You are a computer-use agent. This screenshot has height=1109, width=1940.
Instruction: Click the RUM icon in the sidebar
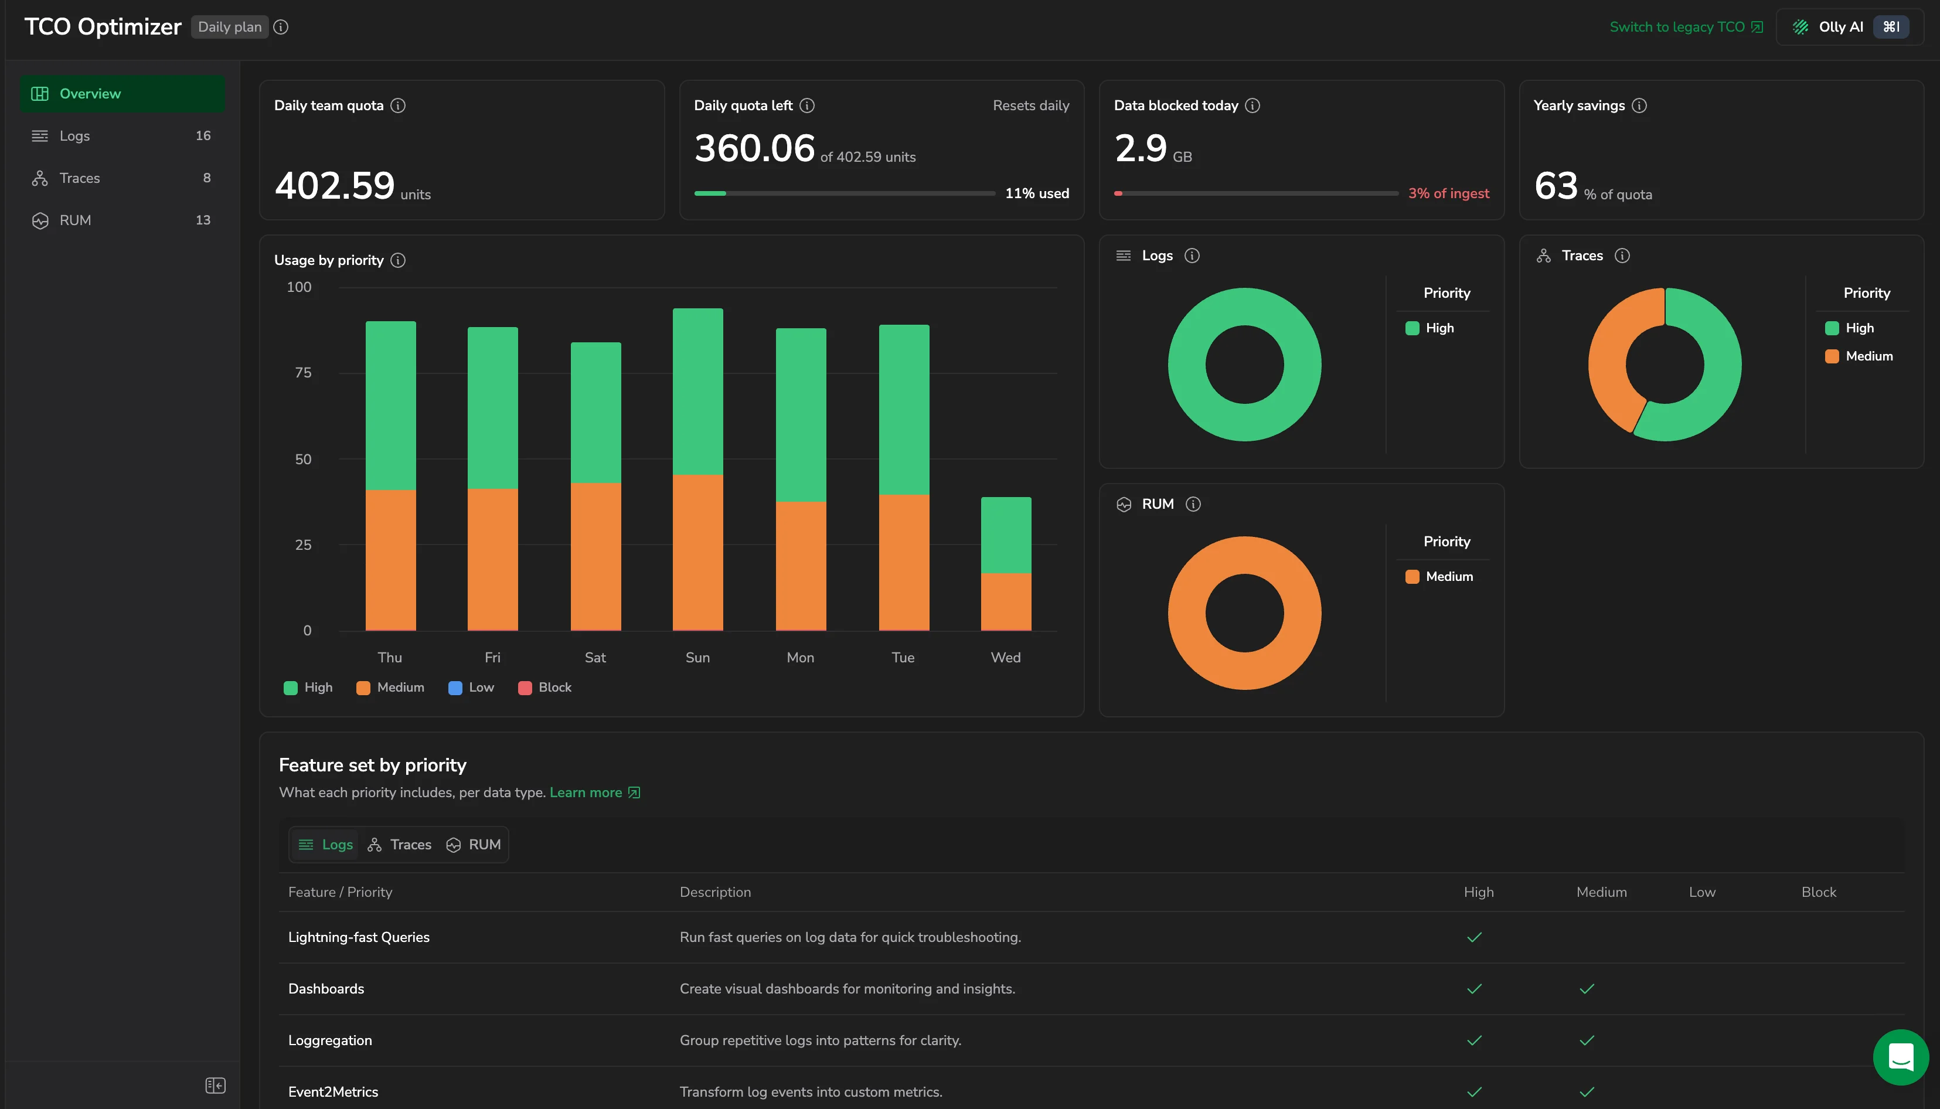(x=40, y=220)
